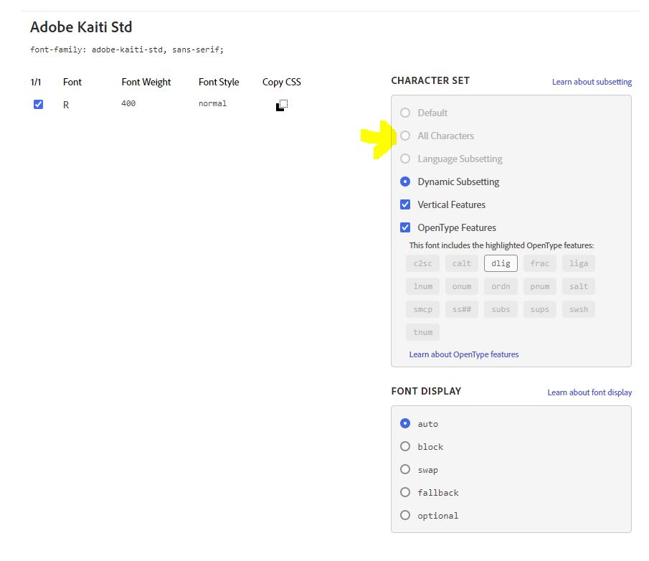Image resolution: width=649 pixels, height=561 pixels.
Task: Toggle the swsh swash feature
Action: point(578,309)
